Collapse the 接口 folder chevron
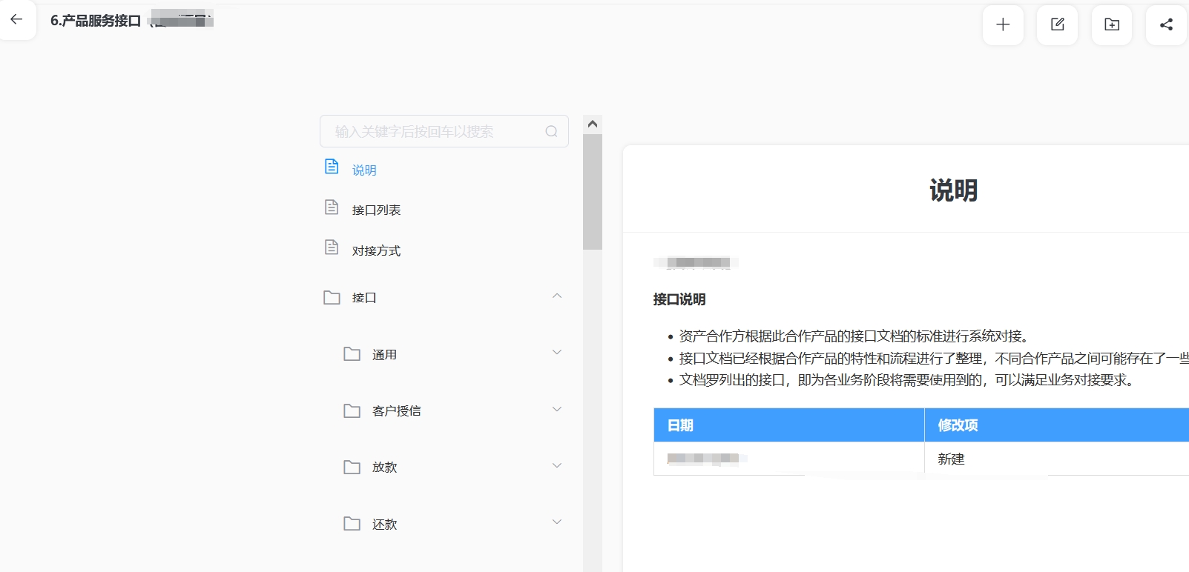The height and width of the screenshot is (572, 1189). click(557, 296)
